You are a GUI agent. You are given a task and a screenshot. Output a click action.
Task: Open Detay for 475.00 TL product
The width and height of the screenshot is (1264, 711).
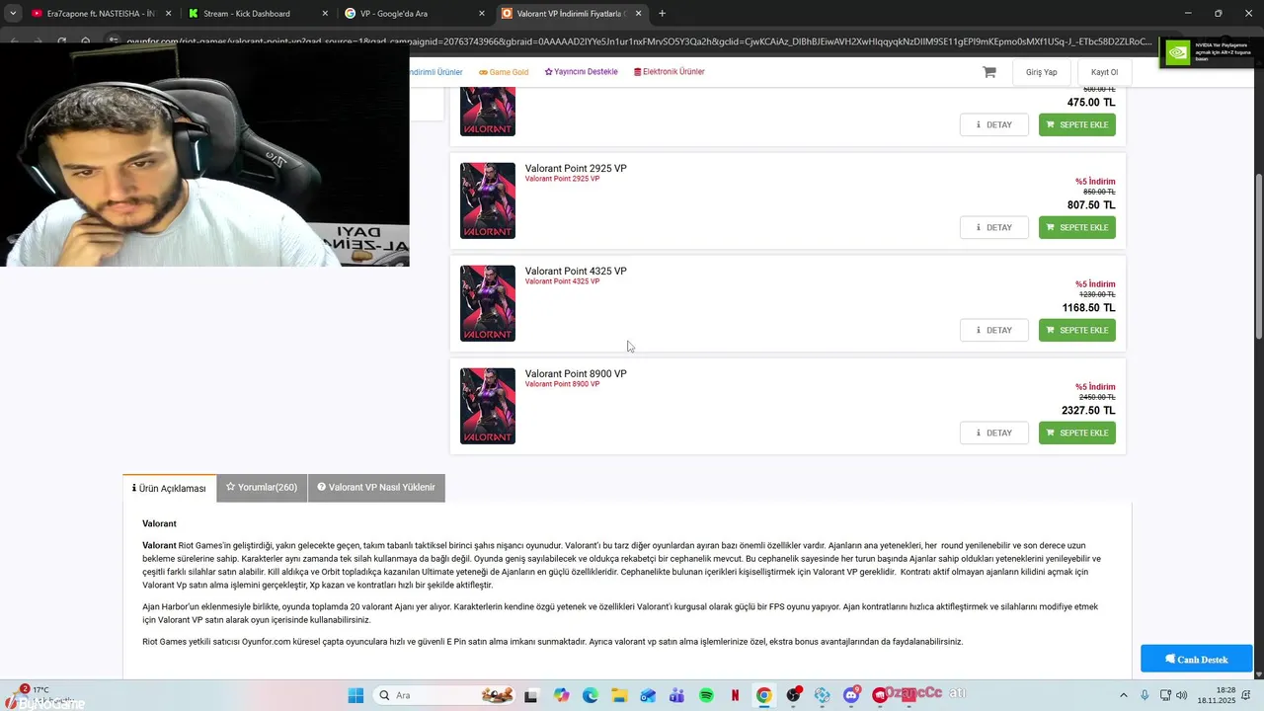click(994, 124)
